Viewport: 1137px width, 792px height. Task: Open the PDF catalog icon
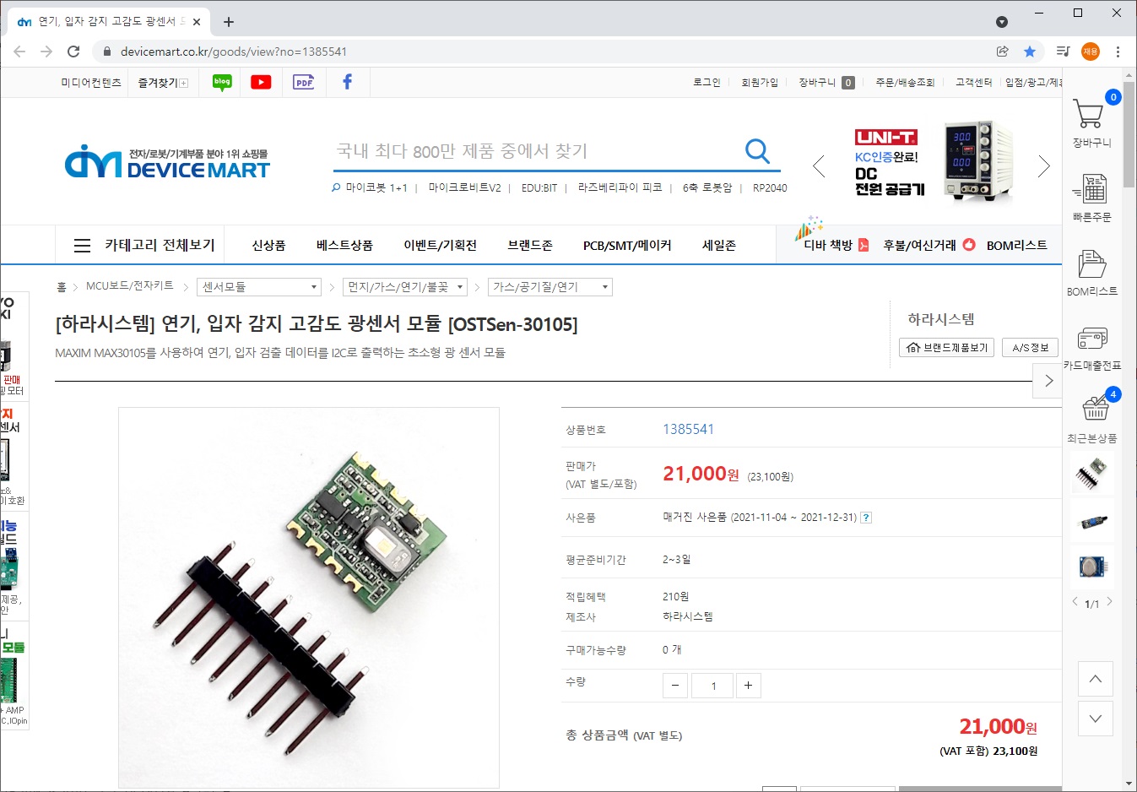click(x=303, y=82)
